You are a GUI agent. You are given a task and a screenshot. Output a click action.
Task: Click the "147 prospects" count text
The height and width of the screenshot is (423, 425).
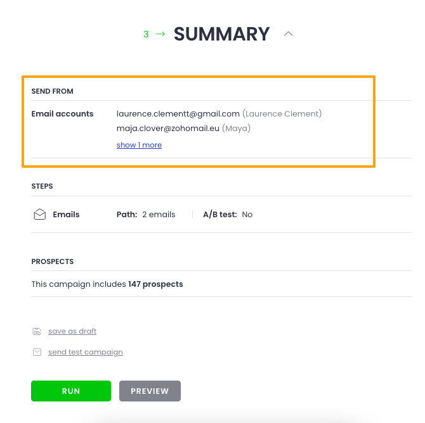tap(155, 284)
